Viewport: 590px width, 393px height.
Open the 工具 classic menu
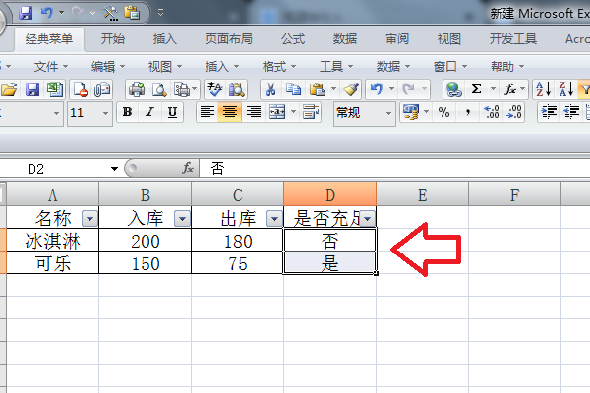336,67
